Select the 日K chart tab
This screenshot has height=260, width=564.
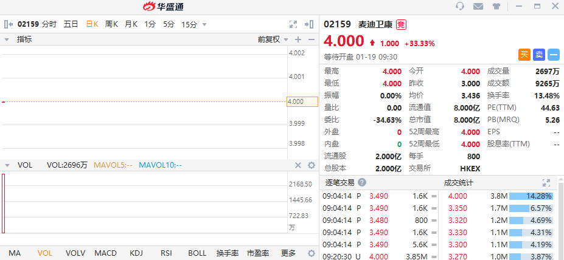coord(92,24)
